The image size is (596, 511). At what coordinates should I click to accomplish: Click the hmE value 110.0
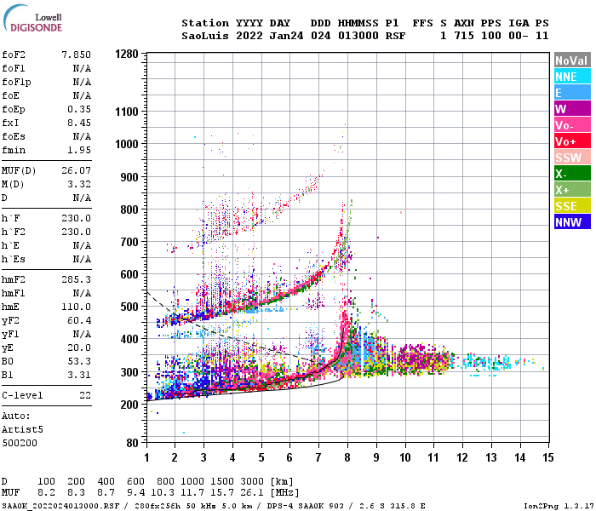(x=76, y=307)
